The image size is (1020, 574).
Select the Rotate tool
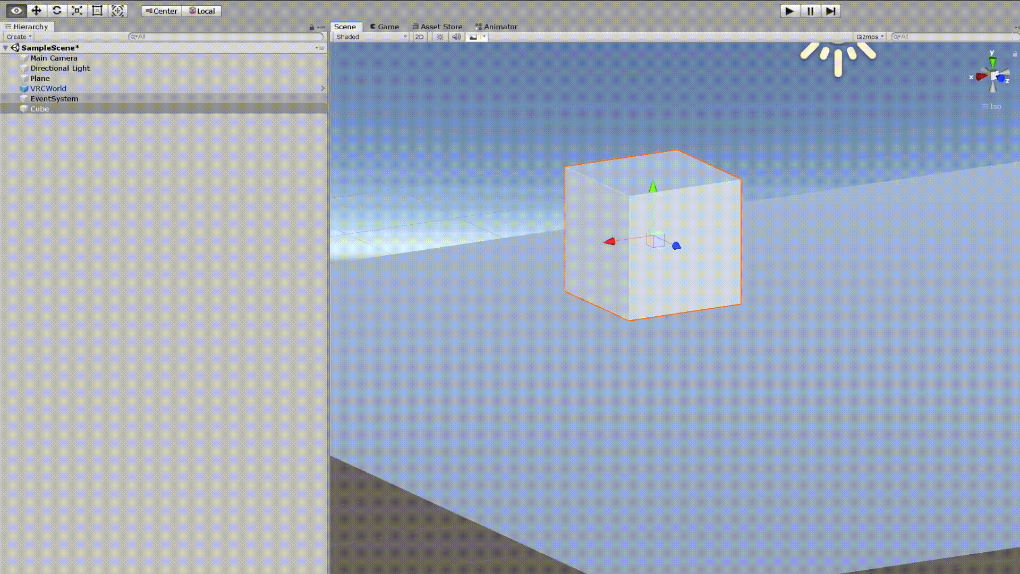pyautogui.click(x=57, y=11)
